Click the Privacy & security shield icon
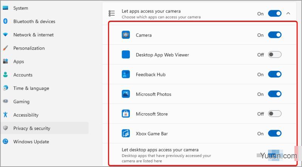Screen dimensions: 302x167 [x=5, y=128]
